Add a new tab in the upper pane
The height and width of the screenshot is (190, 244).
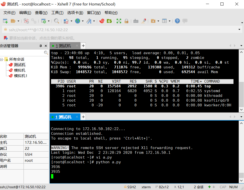(83, 46)
